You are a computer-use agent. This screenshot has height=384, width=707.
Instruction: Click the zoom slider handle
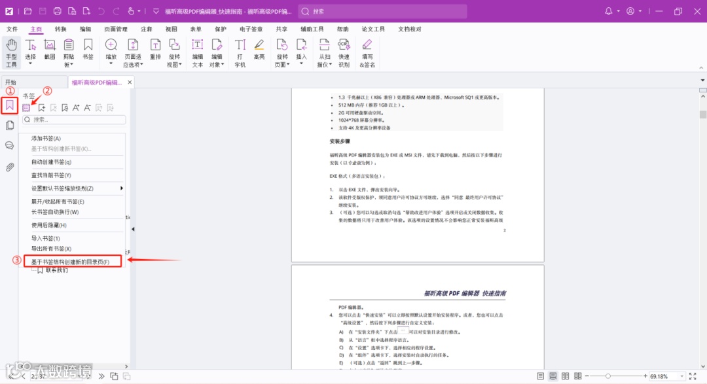pos(608,376)
